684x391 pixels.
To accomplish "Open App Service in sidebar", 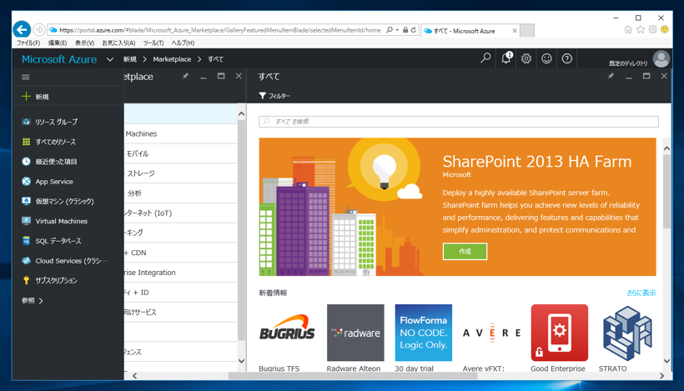I will coord(48,182).
